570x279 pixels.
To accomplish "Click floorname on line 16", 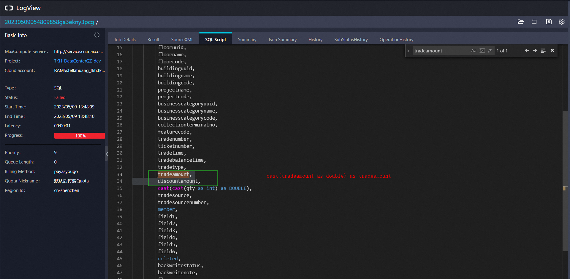I will coord(170,54).
